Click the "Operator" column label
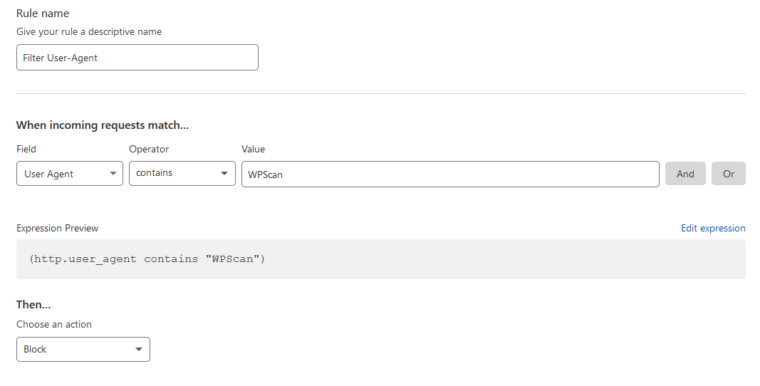The width and height of the screenshot is (760, 386). point(149,150)
